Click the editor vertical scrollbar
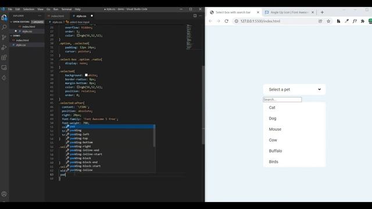372x209 pixels. [203, 105]
